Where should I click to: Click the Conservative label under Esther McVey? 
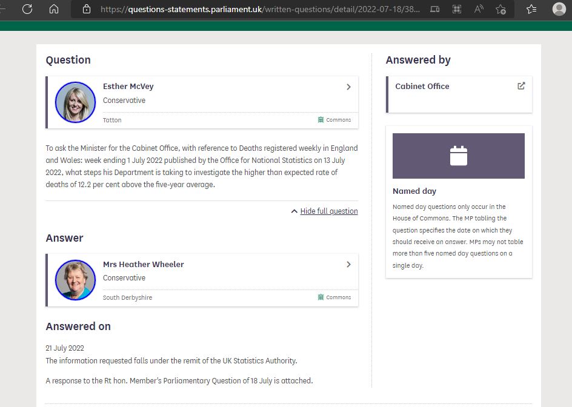[x=124, y=101]
